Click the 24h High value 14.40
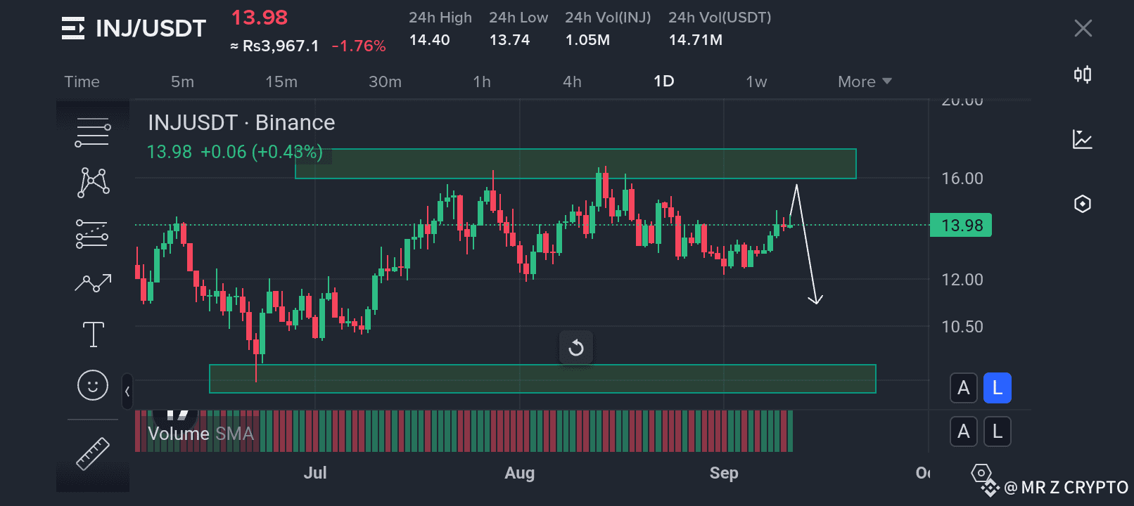The width and height of the screenshot is (1134, 506). tap(430, 40)
